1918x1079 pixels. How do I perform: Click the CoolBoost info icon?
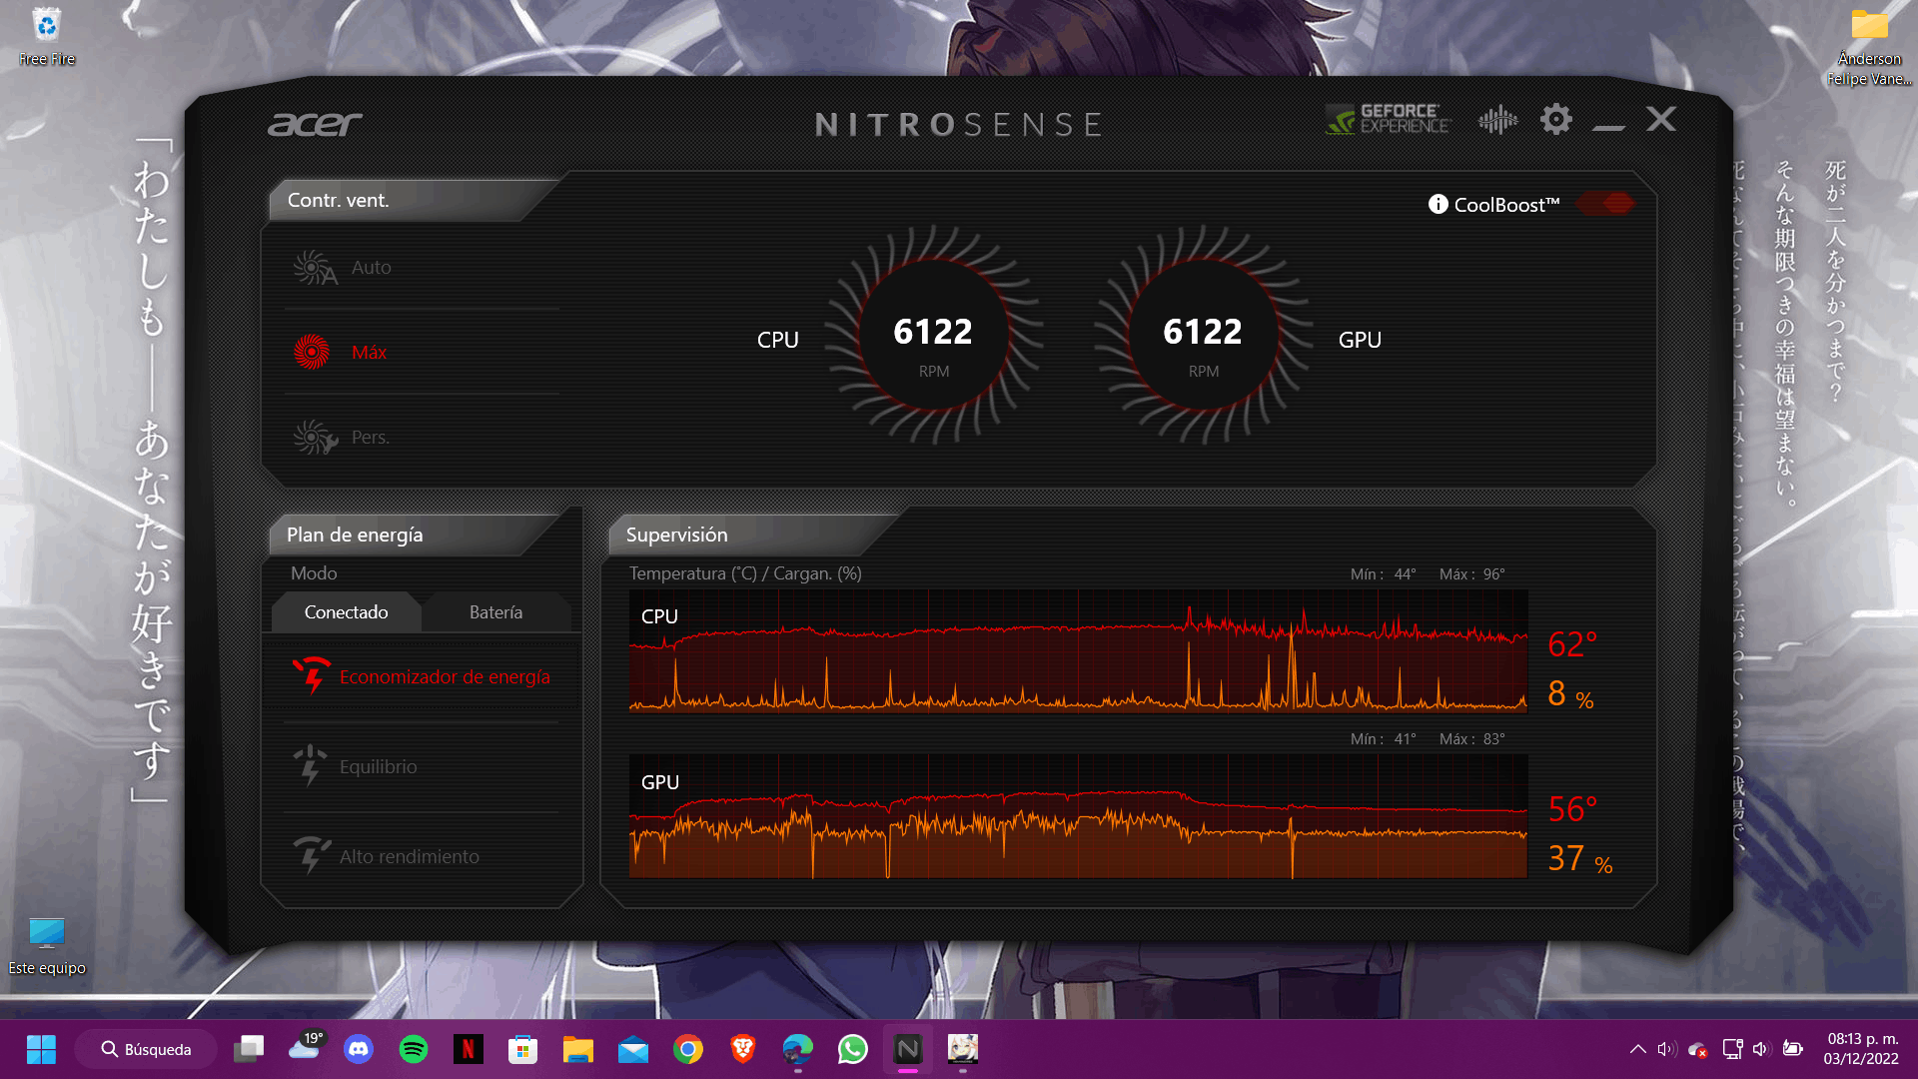click(1438, 203)
